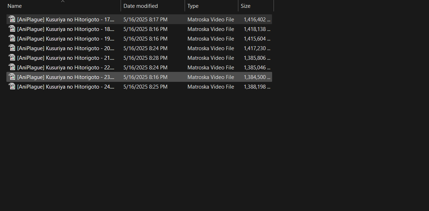Select file name Kusuriya no Hitorigoto - 23
This screenshot has width=429, height=211.
[x=66, y=77]
